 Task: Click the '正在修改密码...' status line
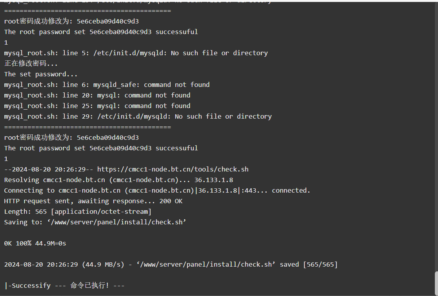click(x=31, y=63)
